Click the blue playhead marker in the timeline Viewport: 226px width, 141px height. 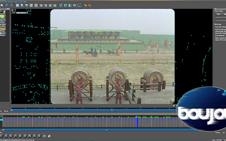point(137,121)
